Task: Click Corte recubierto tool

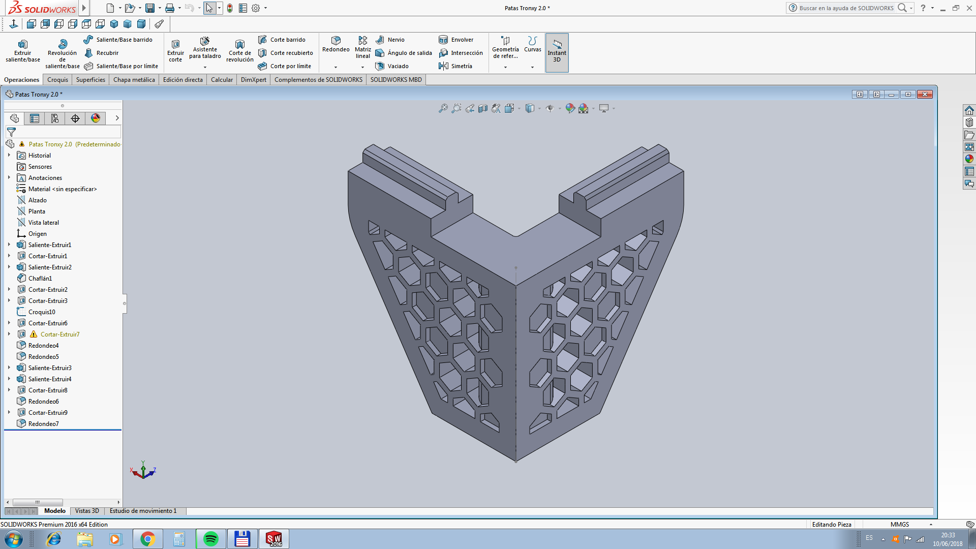Action: coord(285,53)
